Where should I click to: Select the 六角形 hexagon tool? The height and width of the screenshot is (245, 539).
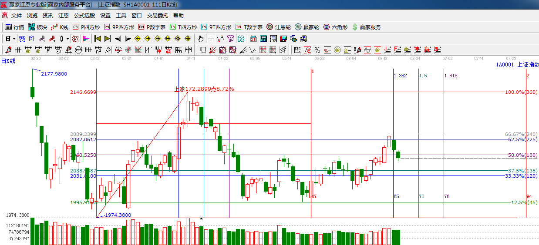tap(335, 27)
